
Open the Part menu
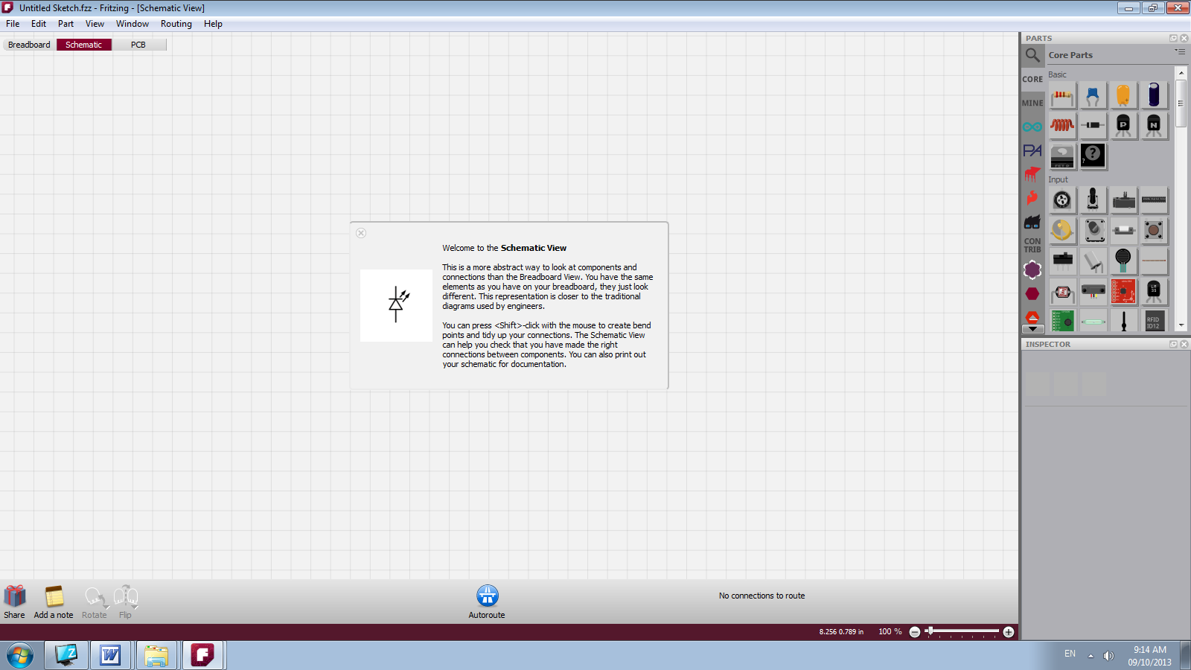coord(66,24)
